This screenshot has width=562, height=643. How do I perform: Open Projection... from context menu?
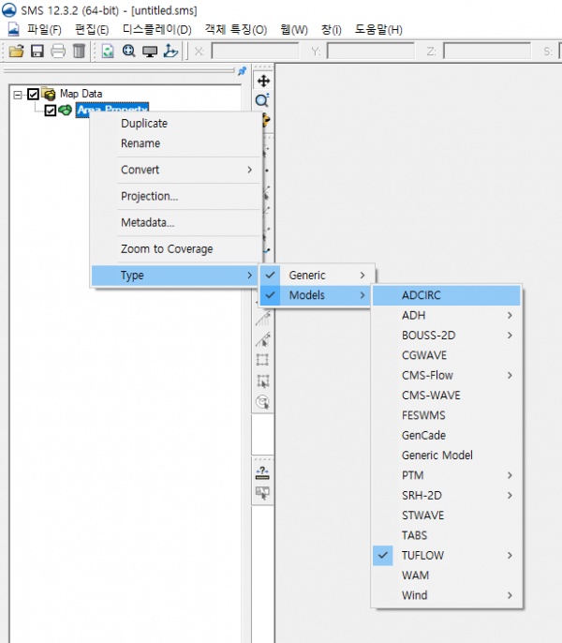click(177, 196)
